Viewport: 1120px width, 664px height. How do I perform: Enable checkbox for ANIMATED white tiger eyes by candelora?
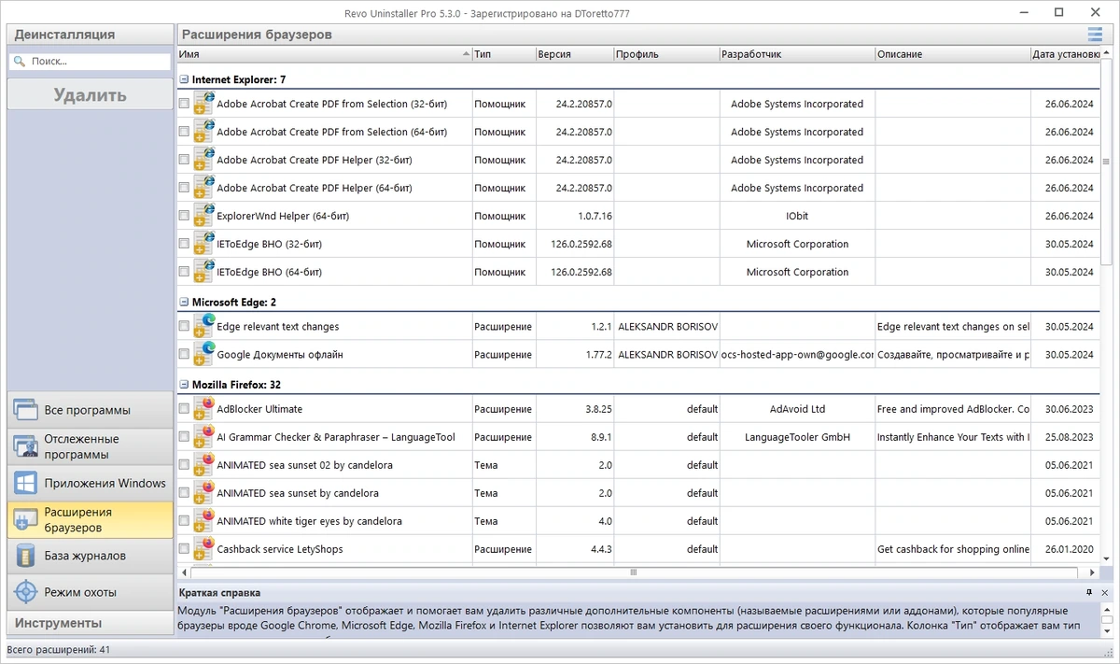tap(184, 521)
